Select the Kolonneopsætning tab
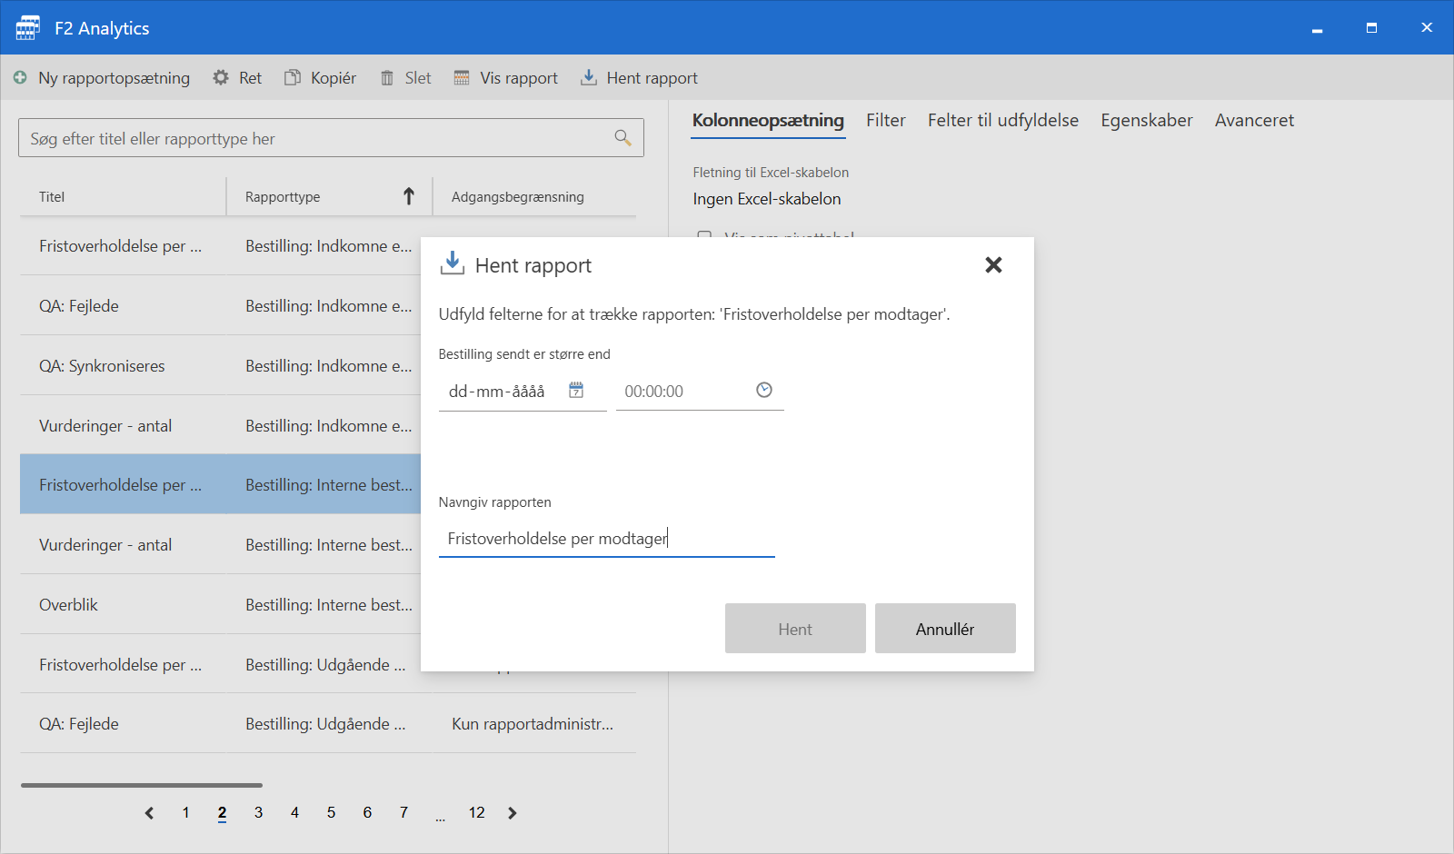Screen dimensions: 1454x854 click(768, 120)
